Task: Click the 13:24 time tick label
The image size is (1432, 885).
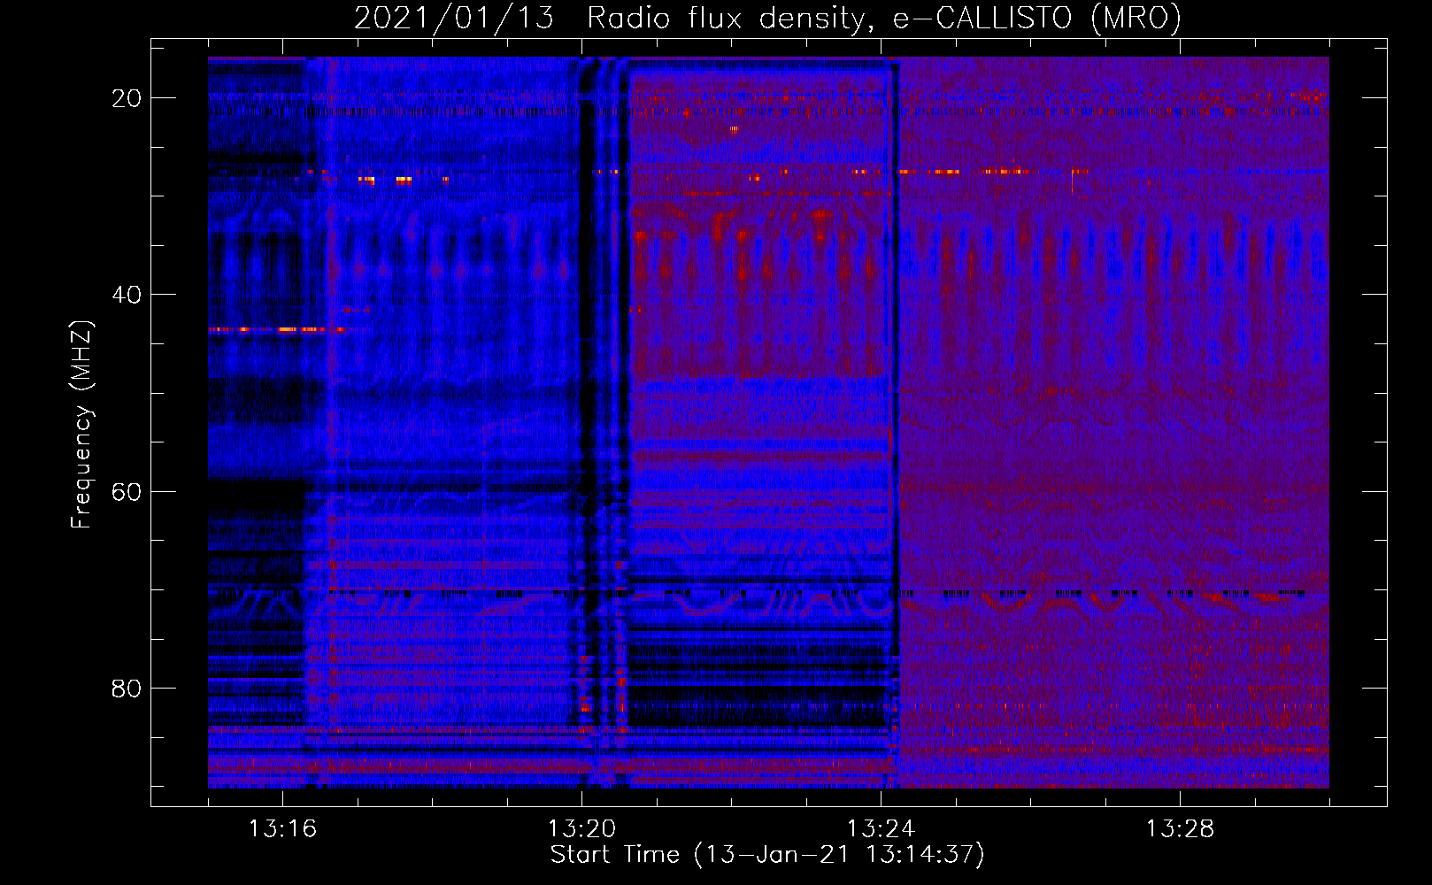Action: [881, 828]
